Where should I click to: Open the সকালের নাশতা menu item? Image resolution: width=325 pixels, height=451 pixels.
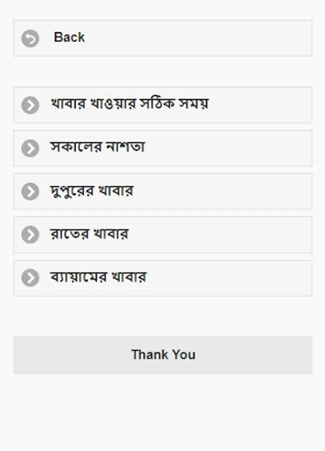click(97, 147)
